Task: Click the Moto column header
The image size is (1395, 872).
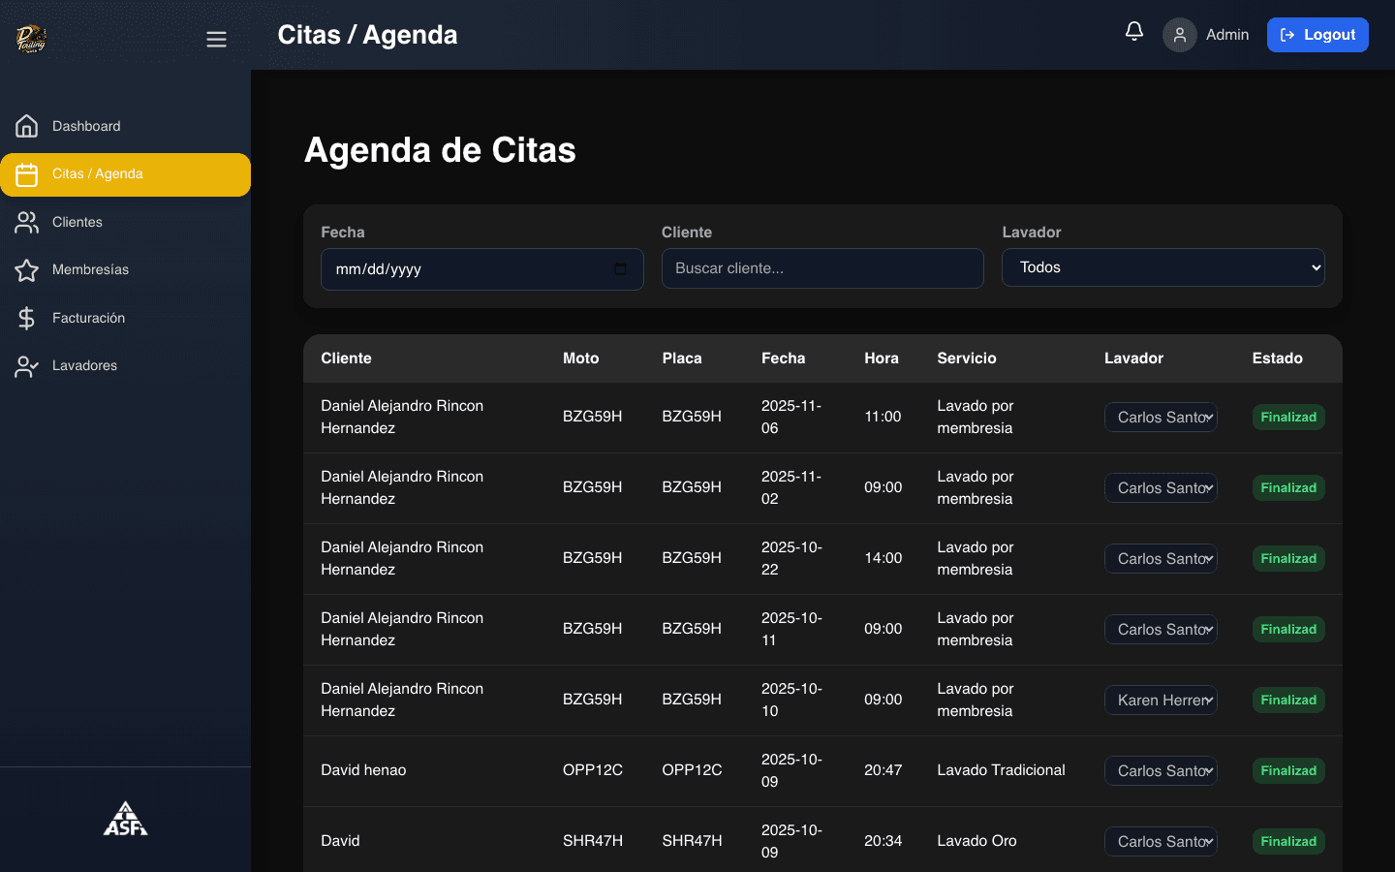Action: pos(581,358)
